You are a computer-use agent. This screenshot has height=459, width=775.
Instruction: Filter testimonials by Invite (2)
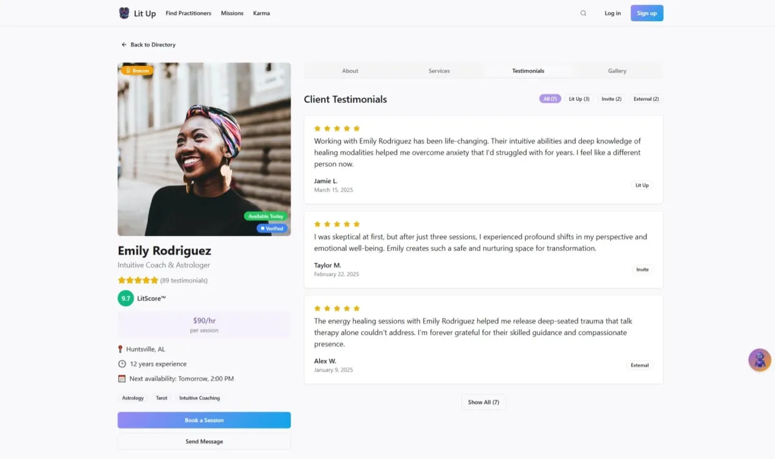pos(612,99)
